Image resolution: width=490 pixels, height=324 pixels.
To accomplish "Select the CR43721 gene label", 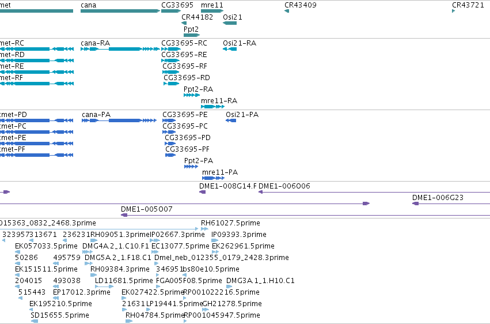I will coord(468,5).
